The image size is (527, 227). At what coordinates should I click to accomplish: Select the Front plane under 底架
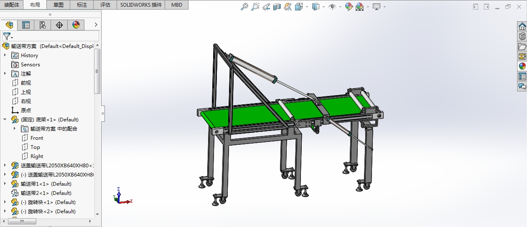tap(32, 138)
